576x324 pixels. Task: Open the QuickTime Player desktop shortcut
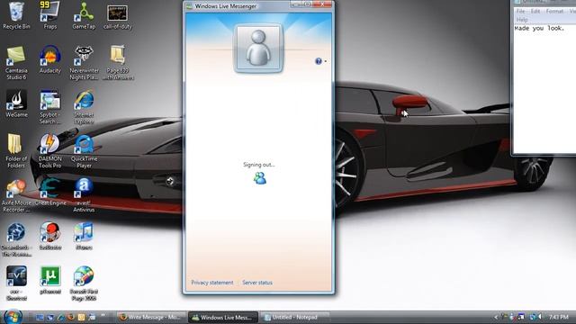[x=84, y=151]
